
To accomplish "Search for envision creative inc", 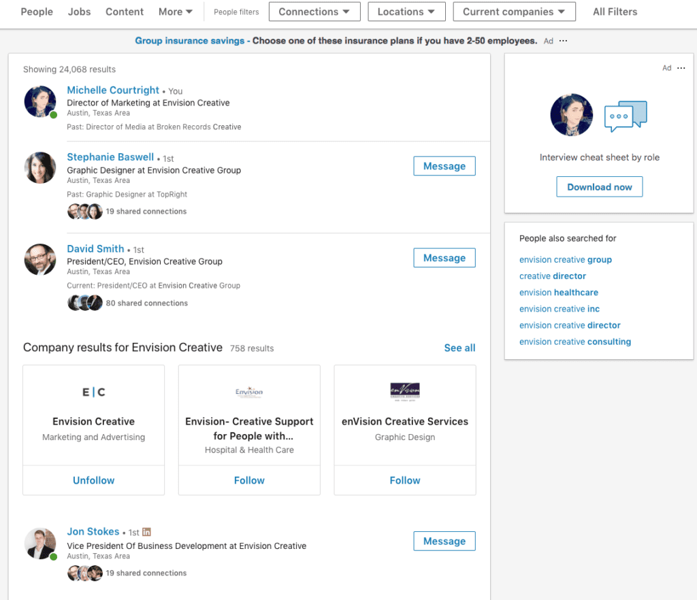I will point(560,309).
